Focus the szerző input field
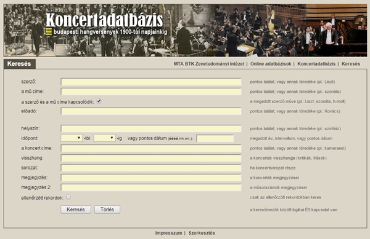370x239 pixels. click(x=151, y=82)
